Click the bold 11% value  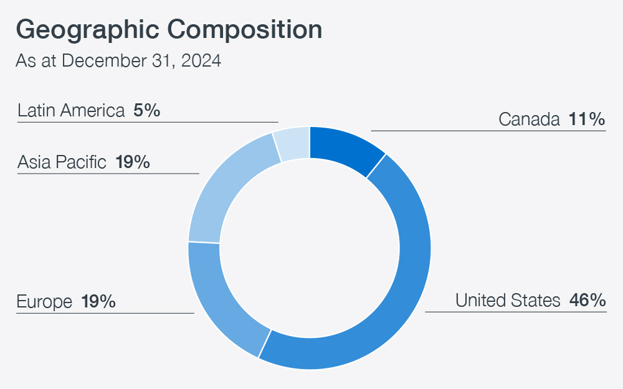[587, 119]
